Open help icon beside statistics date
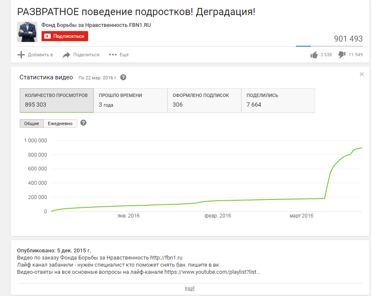This screenshot has height=296, width=371. pyautogui.click(x=123, y=77)
